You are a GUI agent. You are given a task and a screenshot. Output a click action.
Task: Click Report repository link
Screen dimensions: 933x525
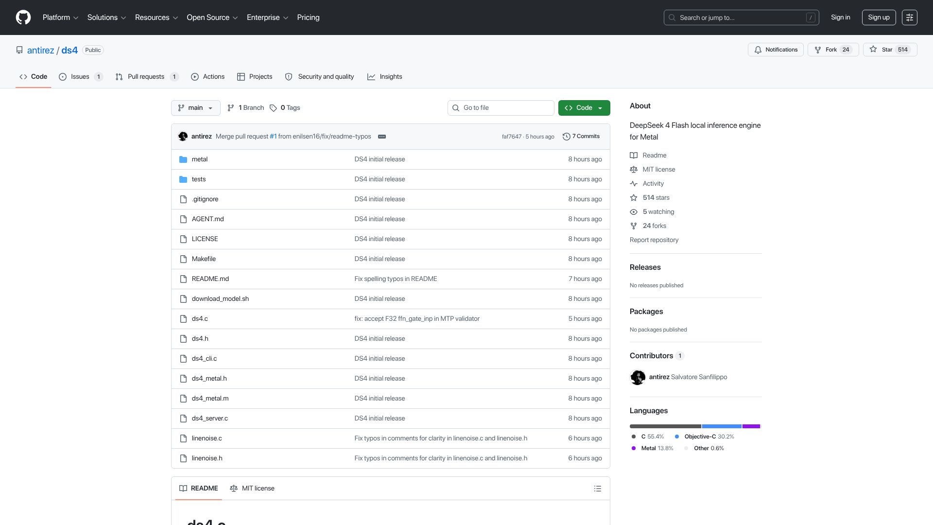(654, 240)
